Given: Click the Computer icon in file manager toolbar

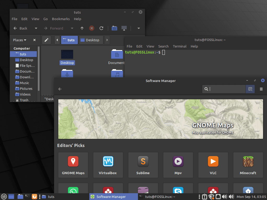Looking at the screenshot, I should [124, 28].
